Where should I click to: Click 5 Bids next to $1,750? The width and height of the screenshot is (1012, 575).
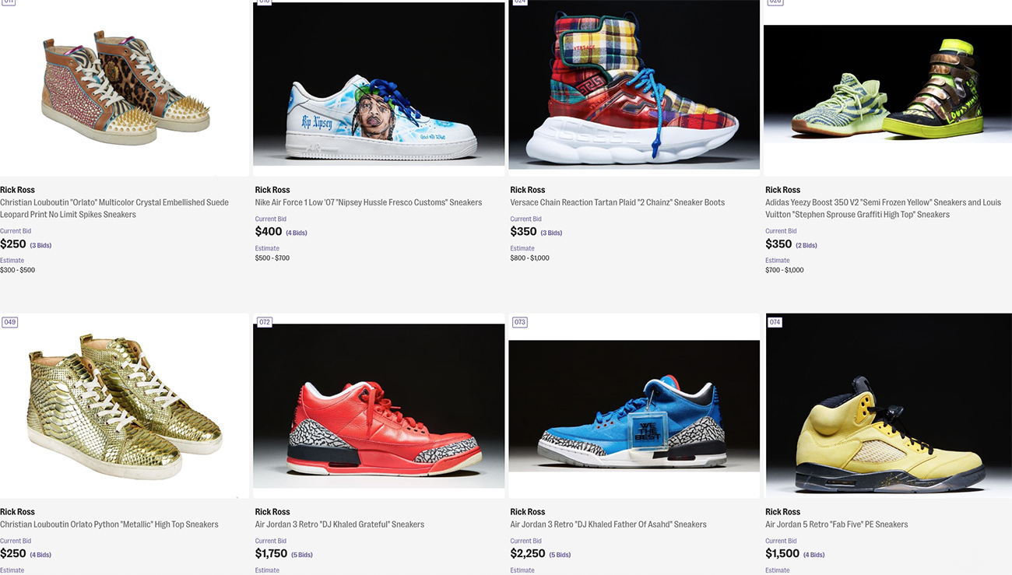302,555
